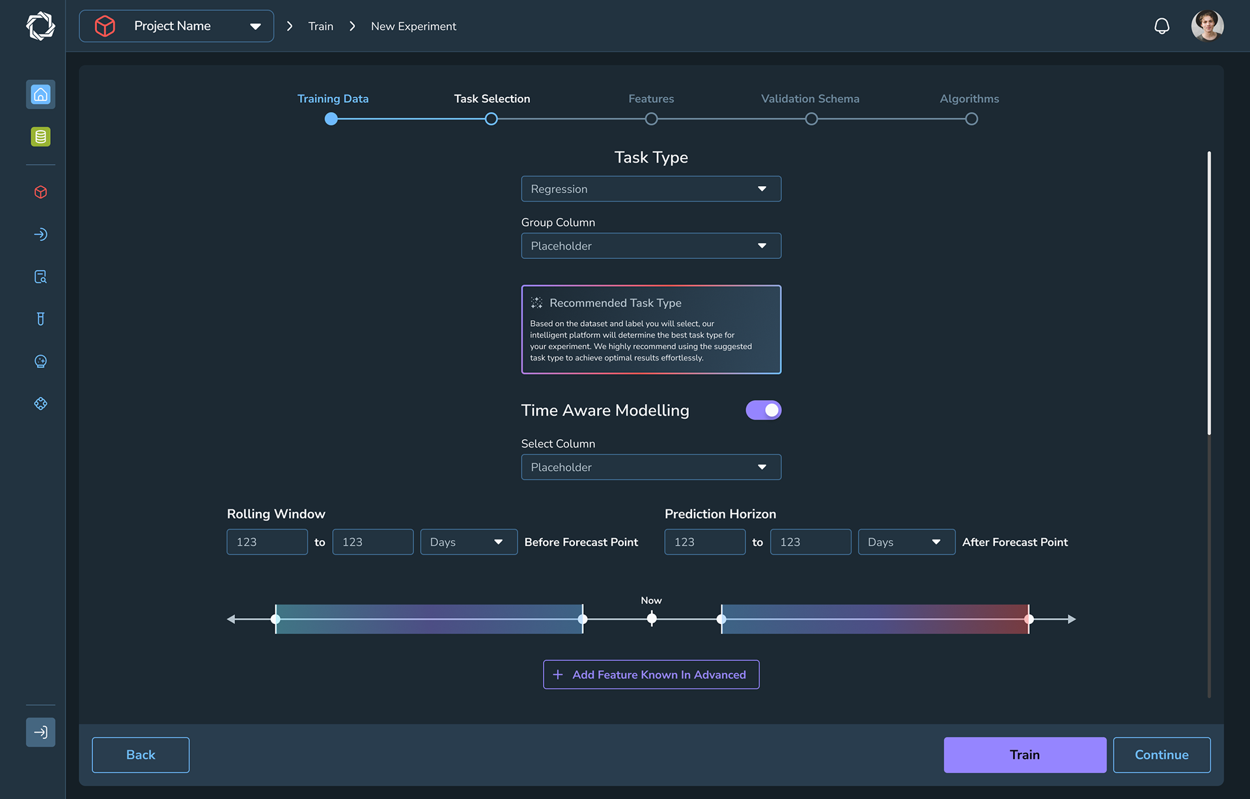Click the Train button

1025,755
